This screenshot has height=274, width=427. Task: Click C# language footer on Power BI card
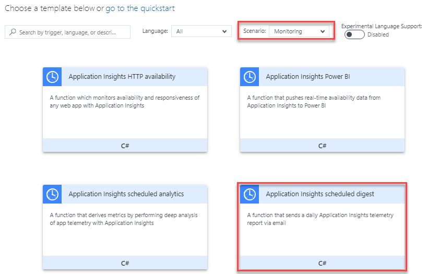[322, 146]
